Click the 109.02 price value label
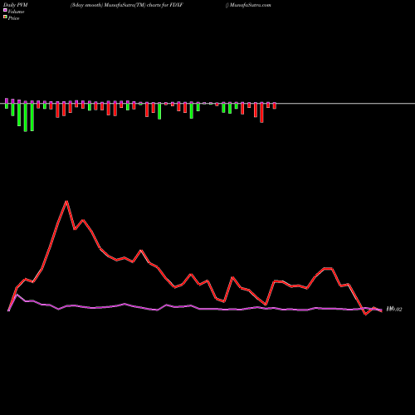Image resolution: width=415 pixels, height=415 pixels. click(x=394, y=309)
